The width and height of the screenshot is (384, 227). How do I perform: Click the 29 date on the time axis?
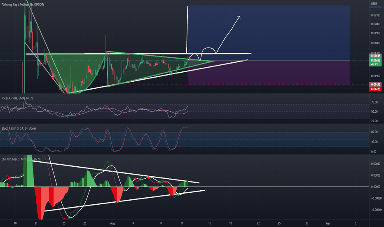[307, 223]
